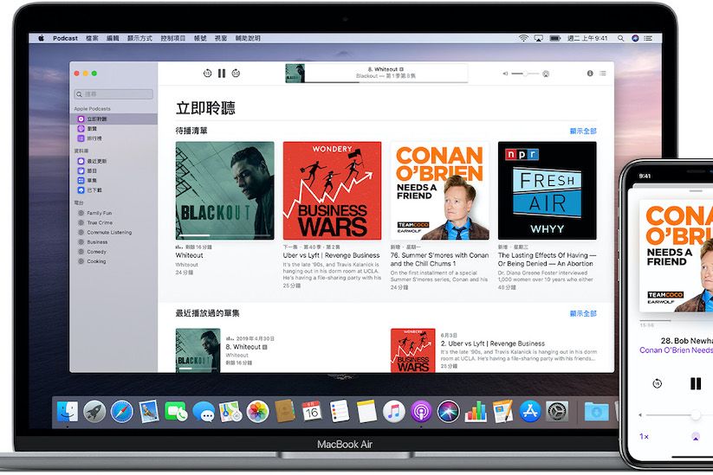Open the Podcast menu in menu bar
This screenshot has height=475, width=713.
click(65, 39)
